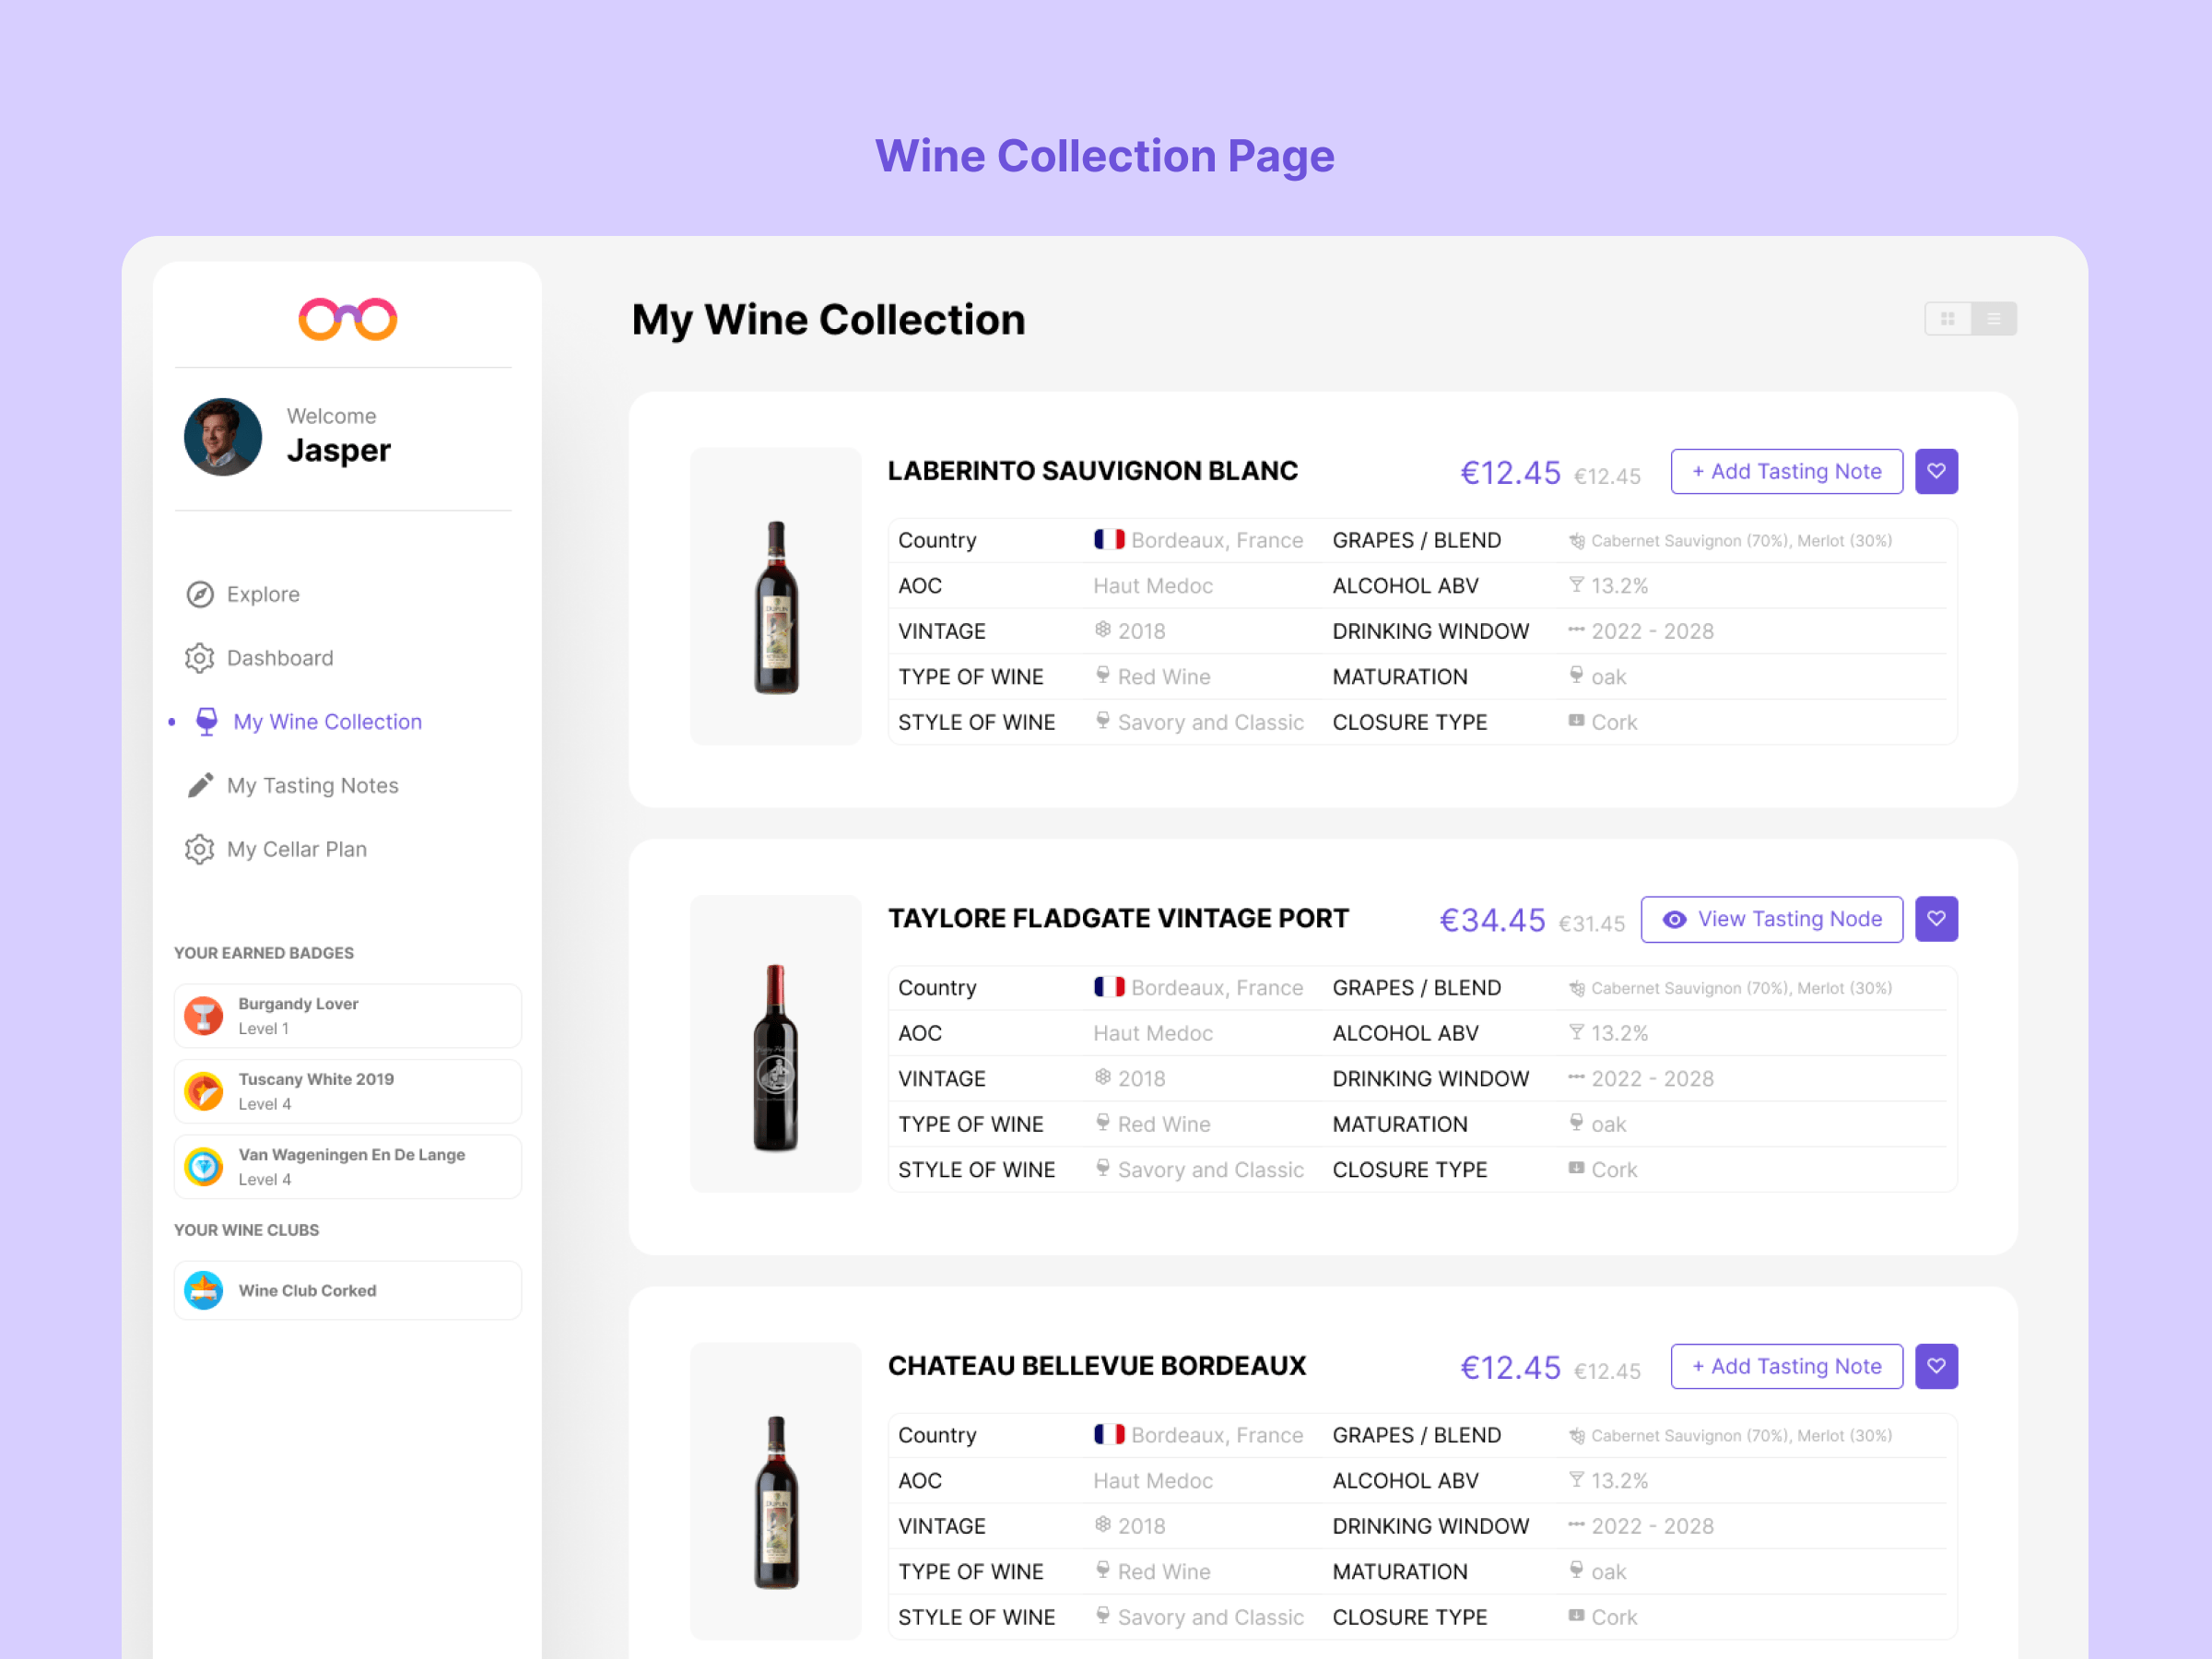The image size is (2212, 1659).
Task: Open the Dashboard menu item
Action: click(x=279, y=658)
